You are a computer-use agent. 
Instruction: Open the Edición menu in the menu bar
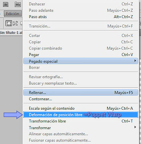point(13,14)
